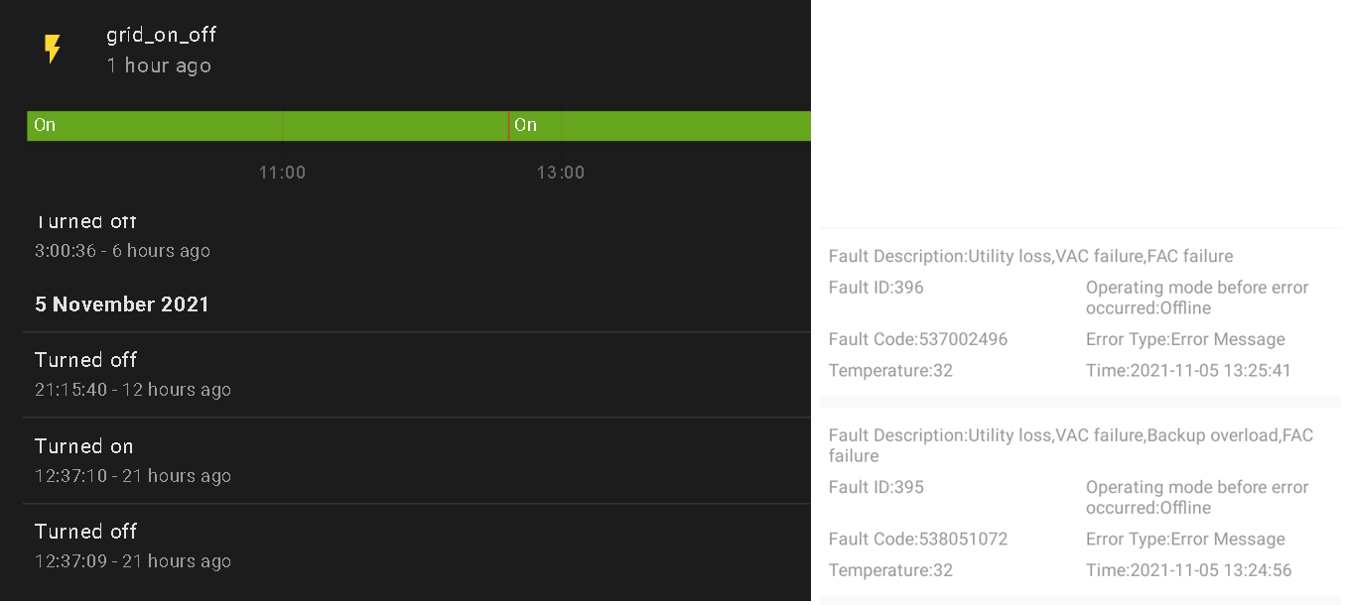This screenshot has width=1346, height=605.
Task: Click the 11:00 time axis label
Action: click(x=282, y=173)
